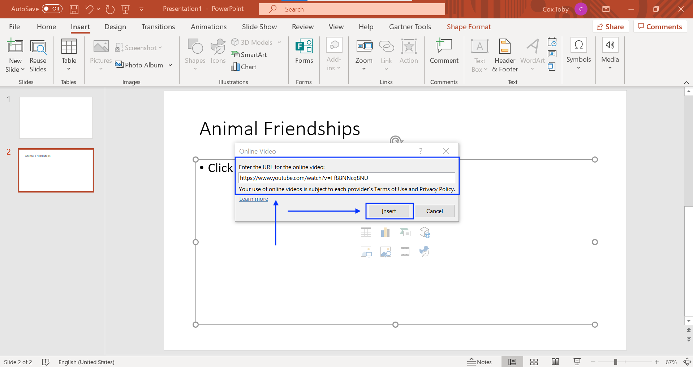The width and height of the screenshot is (693, 367).
Task: Insert Slide Number icon
Action: [x=552, y=54]
